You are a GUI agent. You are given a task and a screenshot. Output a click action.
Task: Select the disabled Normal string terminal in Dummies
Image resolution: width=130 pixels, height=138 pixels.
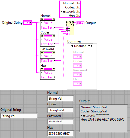click(x=77, y=57)
